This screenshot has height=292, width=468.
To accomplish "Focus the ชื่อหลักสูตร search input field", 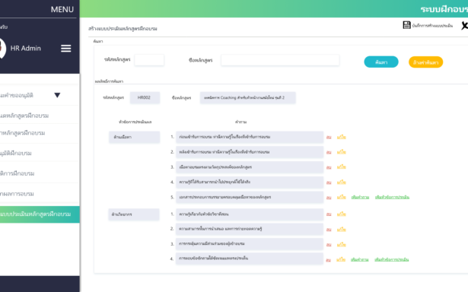I will tap(280, 60).
